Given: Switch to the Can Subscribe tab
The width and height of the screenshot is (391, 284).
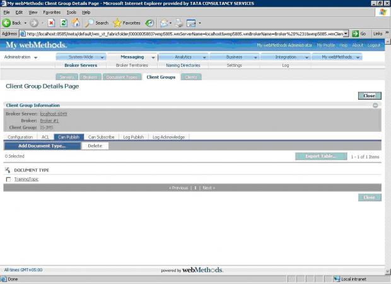Looking at the screenshot, I should click(x=102, y=137).
